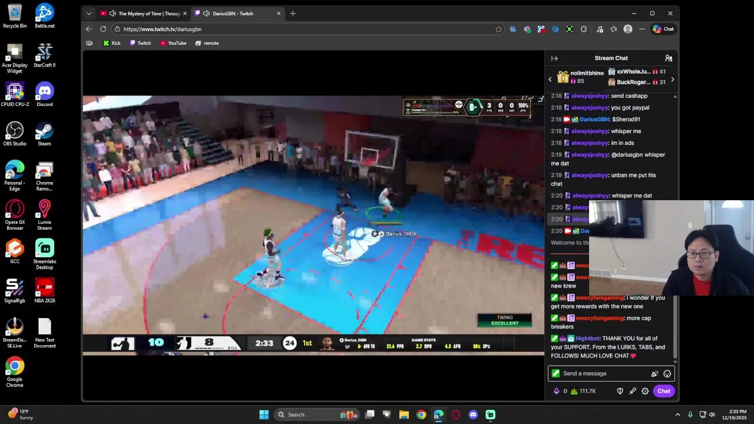Open the Twitch bookmark
Screen dimensions: 754x424
[140, 43]
